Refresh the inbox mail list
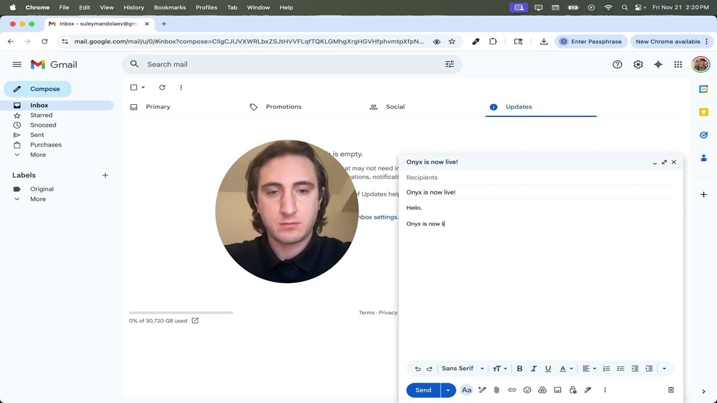The image size is (717, 403). [x=162, y=87]
